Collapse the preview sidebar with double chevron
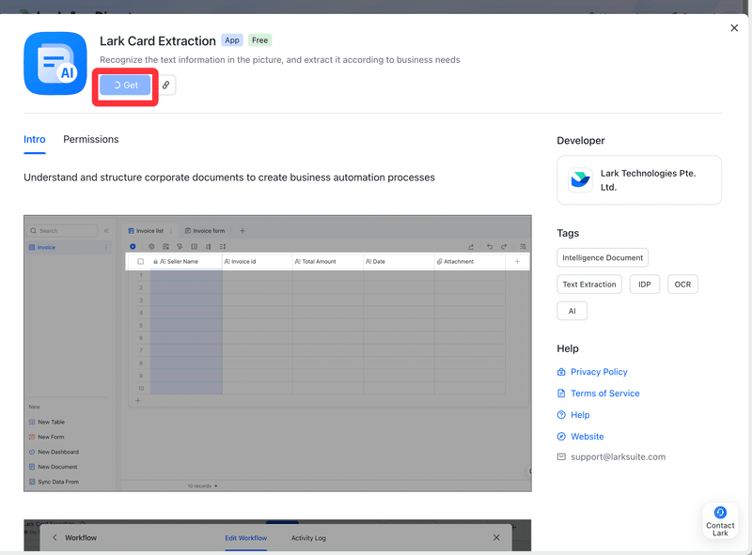This screenshot has width=752, height=555. 106,231
